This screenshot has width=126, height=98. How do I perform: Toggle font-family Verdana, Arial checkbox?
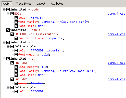point(16,22)
